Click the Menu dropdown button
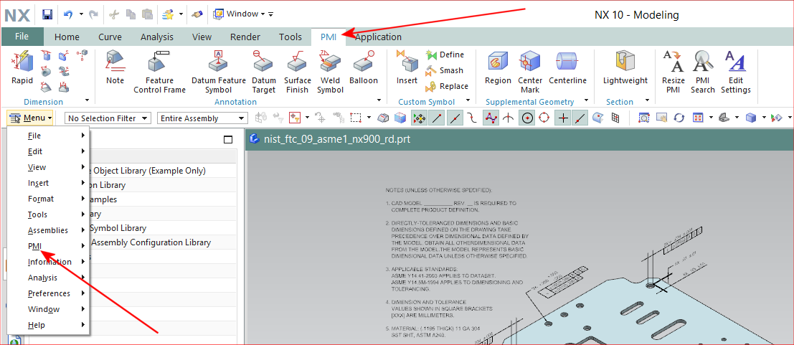The width and height of the screenshot is (794, 345). click(31, 118)
